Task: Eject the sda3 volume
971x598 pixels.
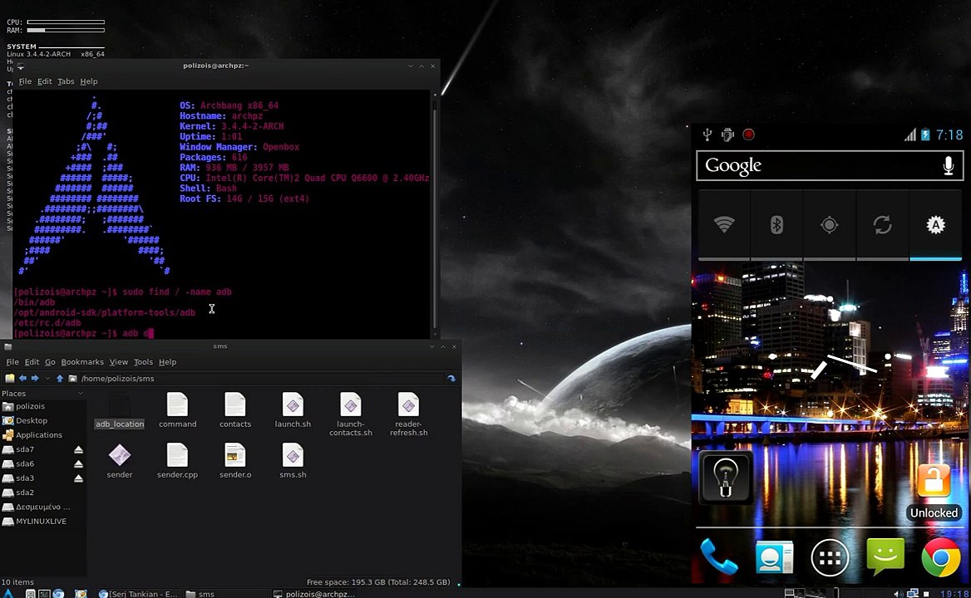Action: coord(79,478)
